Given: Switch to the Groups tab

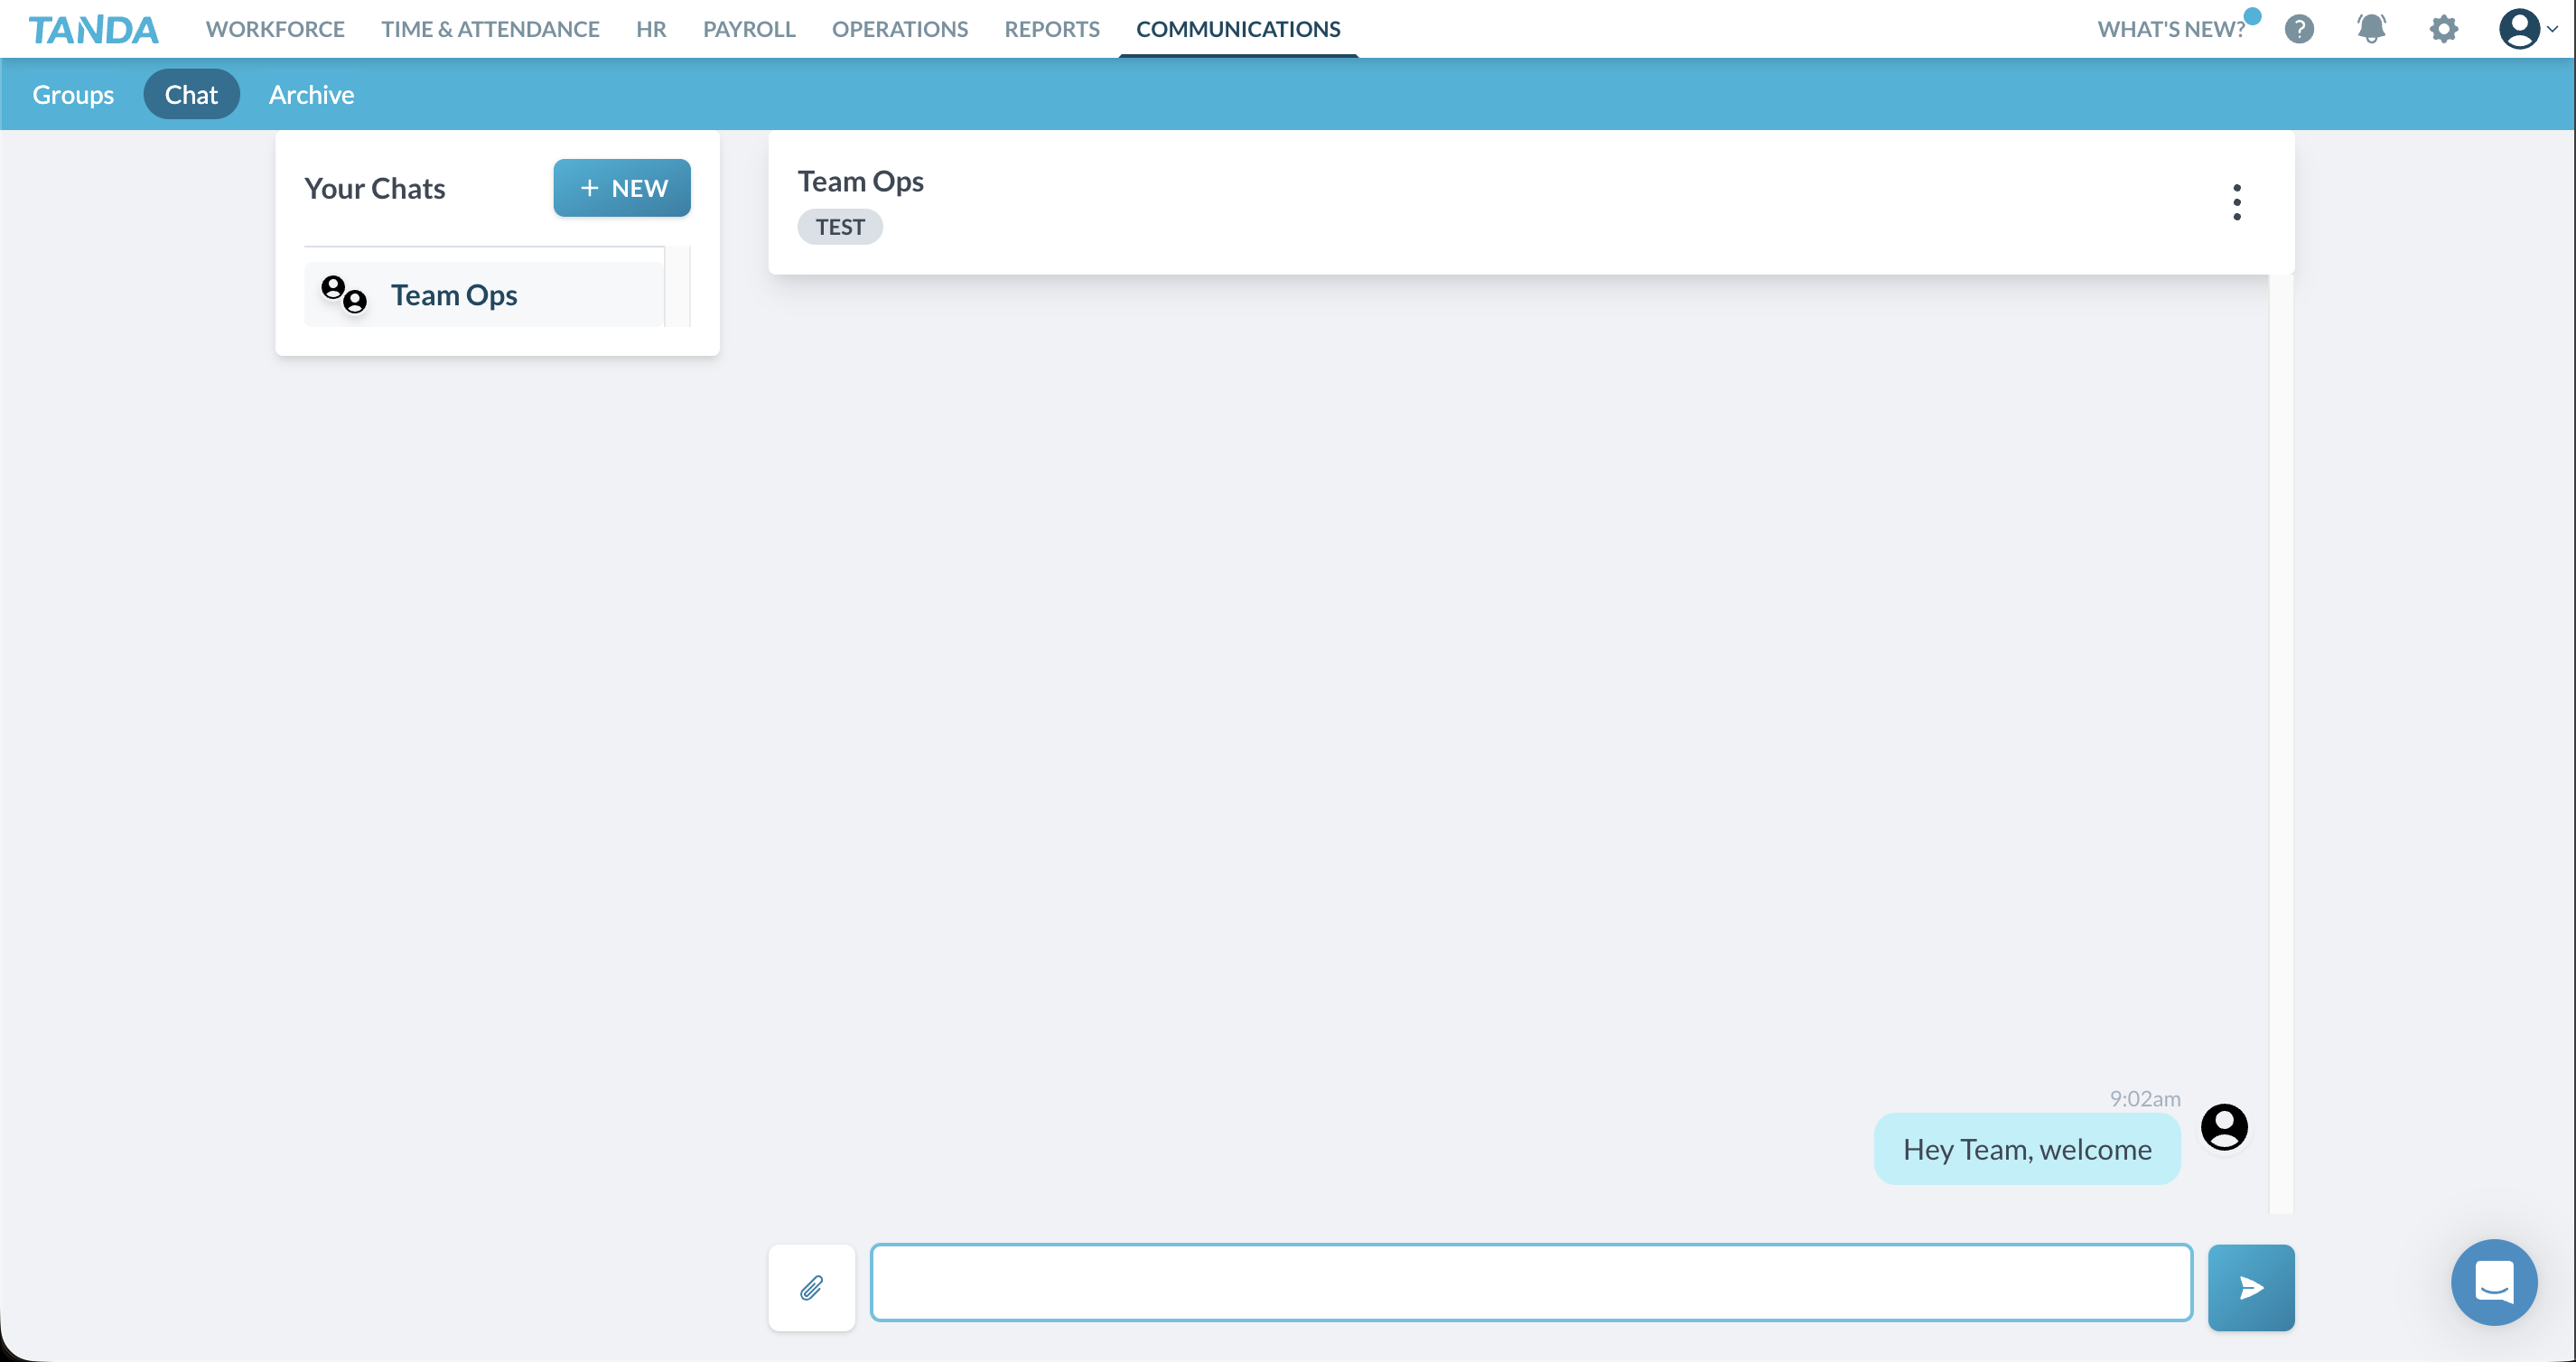Looking at the screenshot, I should click(72, 94).
